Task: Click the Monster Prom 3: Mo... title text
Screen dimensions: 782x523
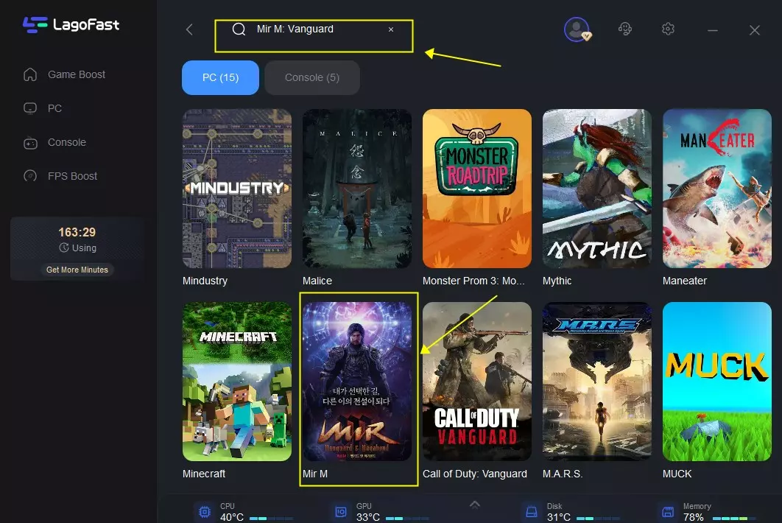Action: click(x=473, y=281)
